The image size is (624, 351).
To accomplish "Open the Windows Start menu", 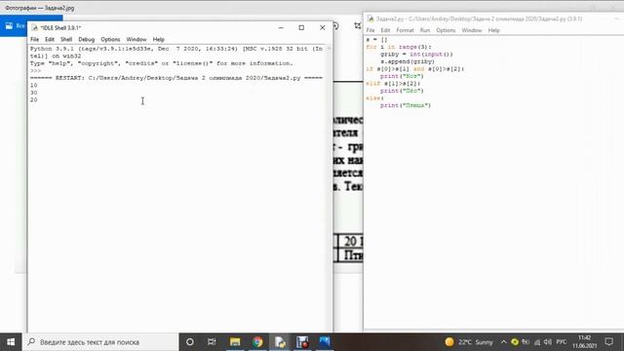I will click(x=11, y=342).
